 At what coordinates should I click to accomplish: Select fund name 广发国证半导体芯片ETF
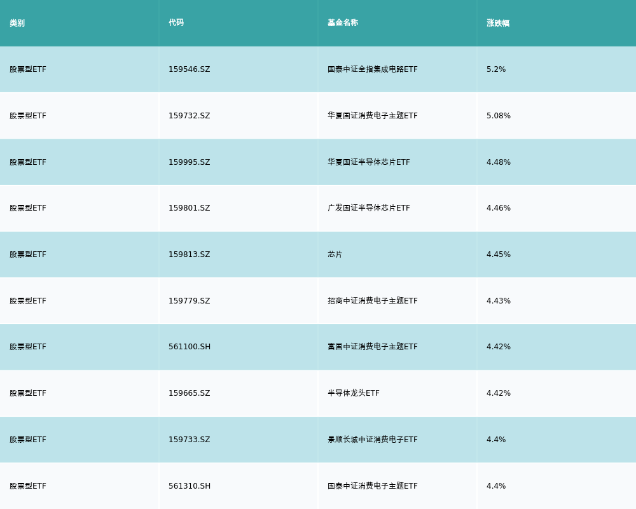coord(369,208)
